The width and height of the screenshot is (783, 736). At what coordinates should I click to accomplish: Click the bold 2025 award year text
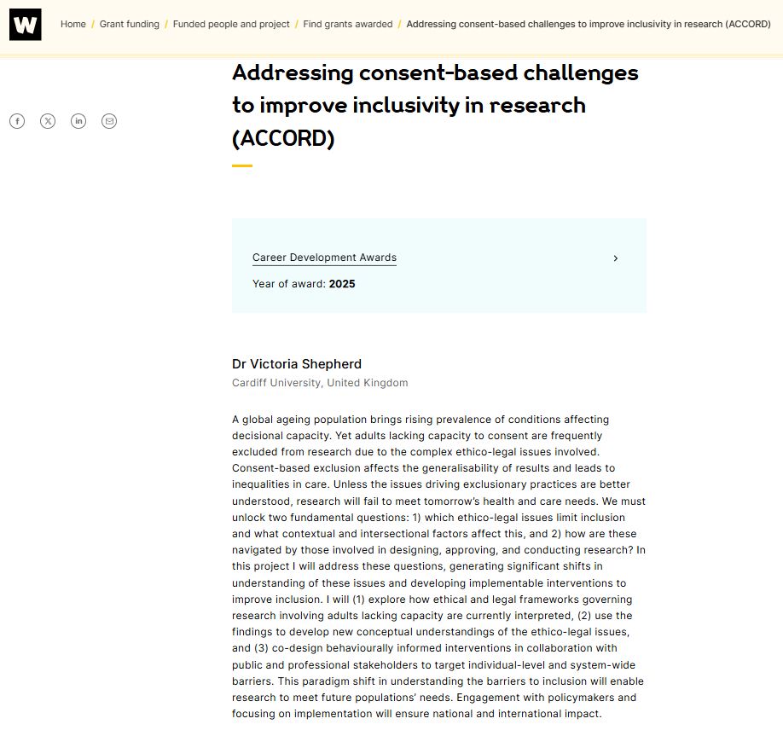(342, 284)
